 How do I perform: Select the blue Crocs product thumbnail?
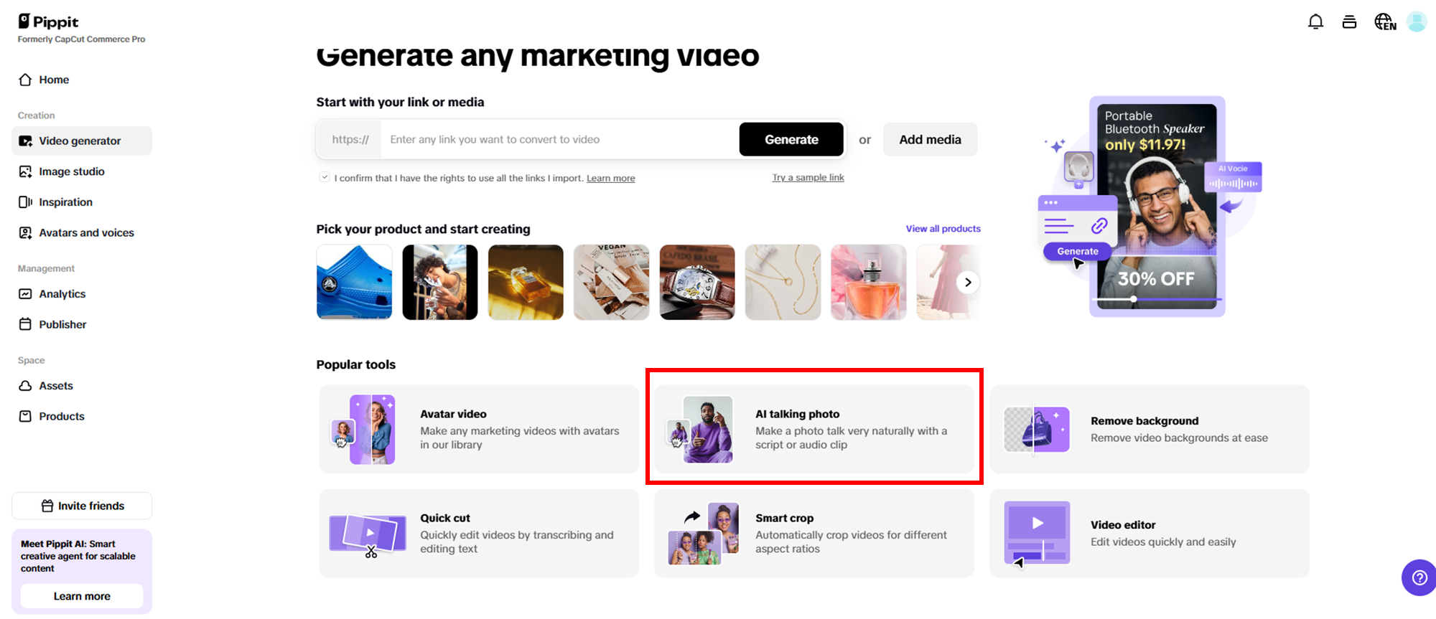(x=355, y=282)
